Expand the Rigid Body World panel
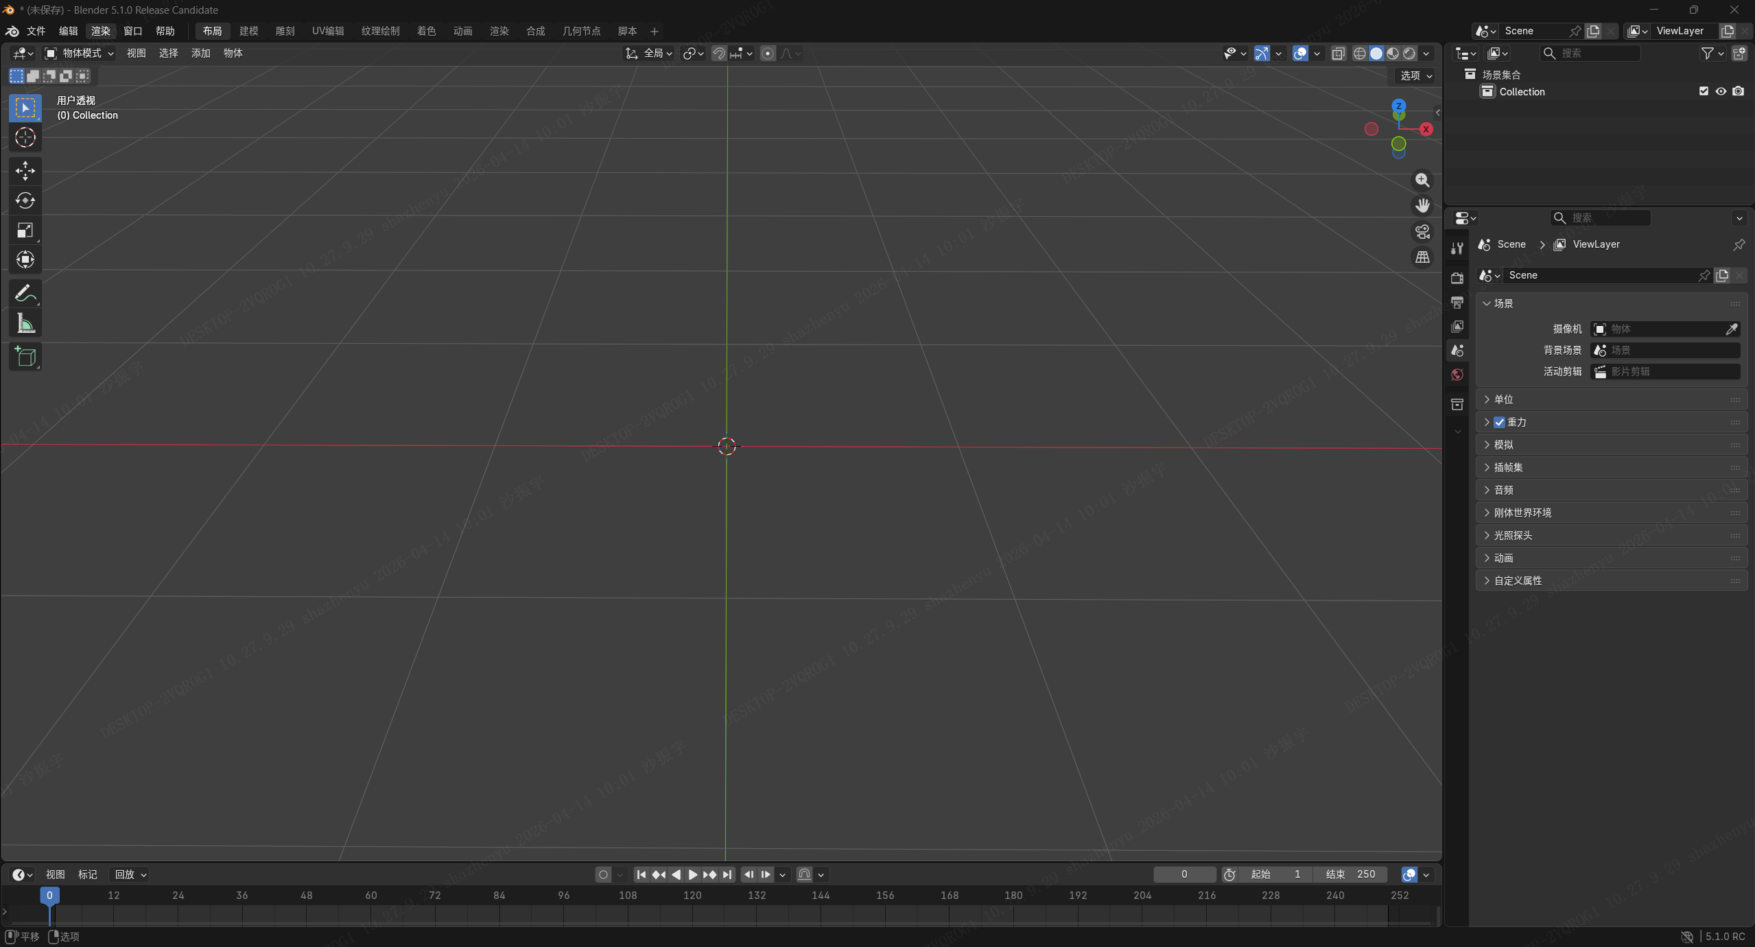This screenshot has height=947, width=1755. [x=1522, y=513]
